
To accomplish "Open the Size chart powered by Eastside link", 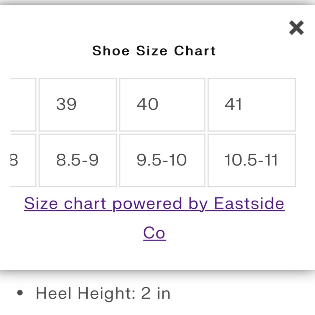I will pos(154,204).
